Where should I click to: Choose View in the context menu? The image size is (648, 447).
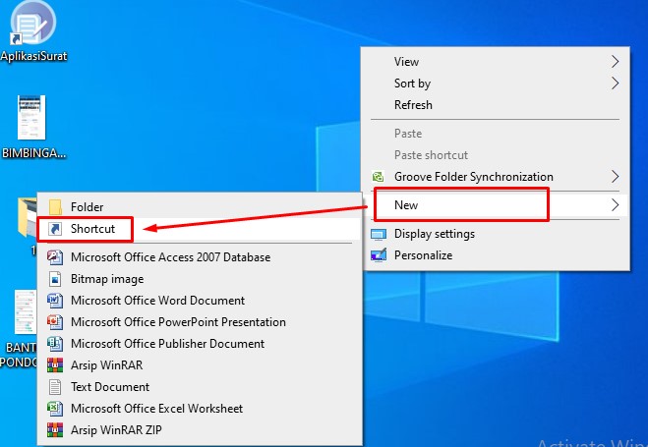(496, 62)
